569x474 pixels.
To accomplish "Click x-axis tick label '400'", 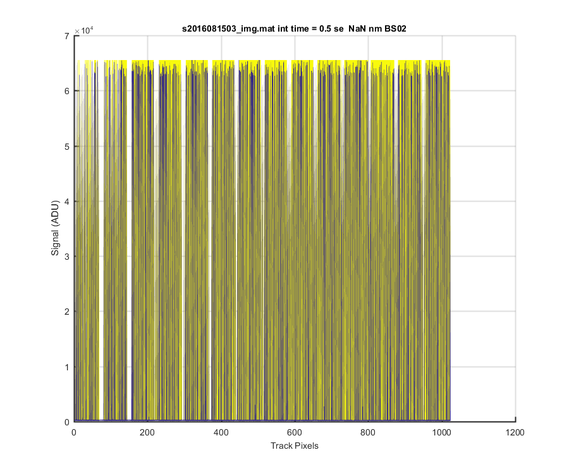I will coord(221,432).
